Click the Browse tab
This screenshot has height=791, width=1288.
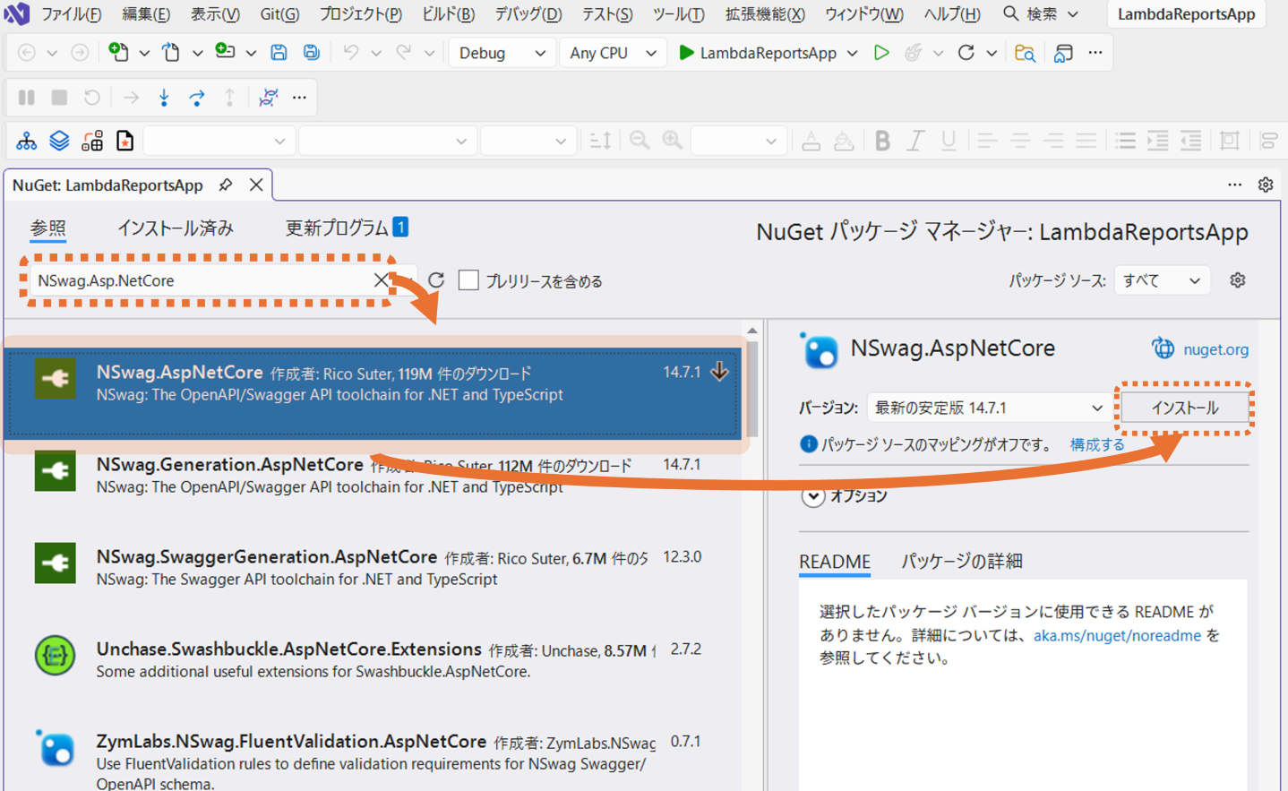(47, 228)
